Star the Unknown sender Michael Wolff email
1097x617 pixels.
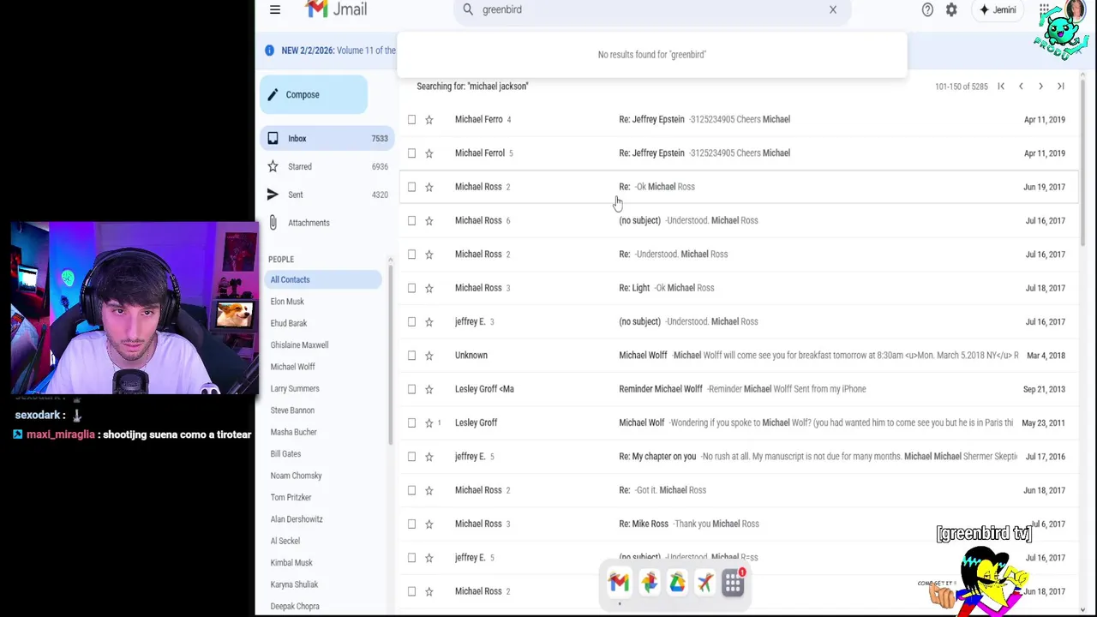pyautogui.click(x=429, y=356)
